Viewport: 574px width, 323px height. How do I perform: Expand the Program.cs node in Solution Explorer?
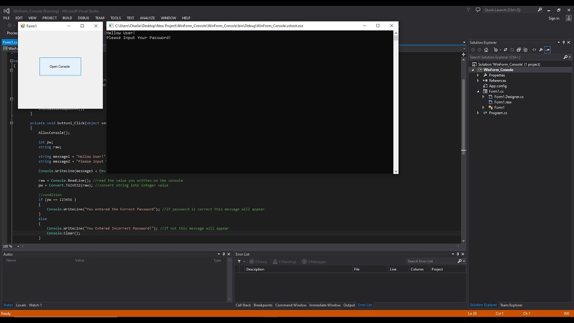coord(478,113)
